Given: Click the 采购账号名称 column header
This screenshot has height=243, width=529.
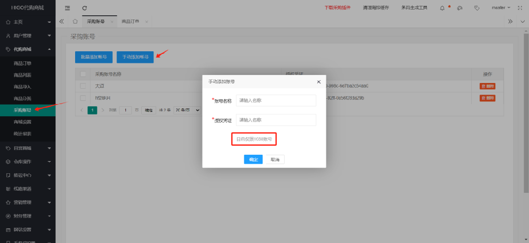Looking at the screenshot, I should pos(108,74).
